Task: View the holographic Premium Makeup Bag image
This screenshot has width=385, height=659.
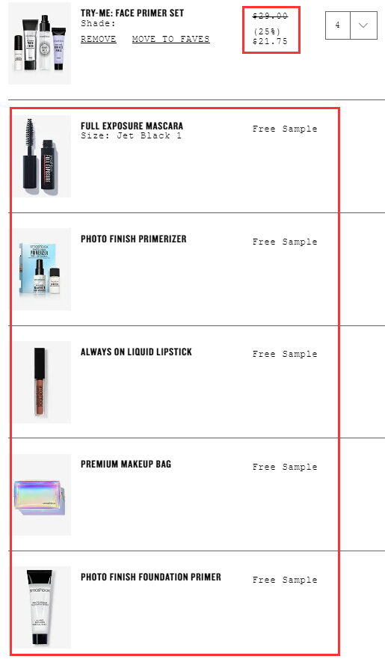Action: (x=41, y=494)
